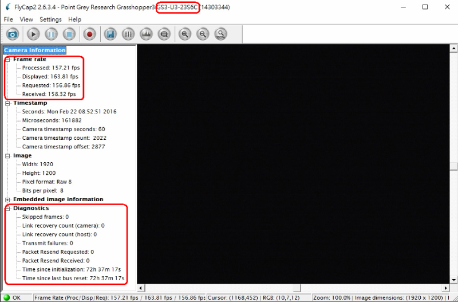Open the Settings menu

coord(50,19)
